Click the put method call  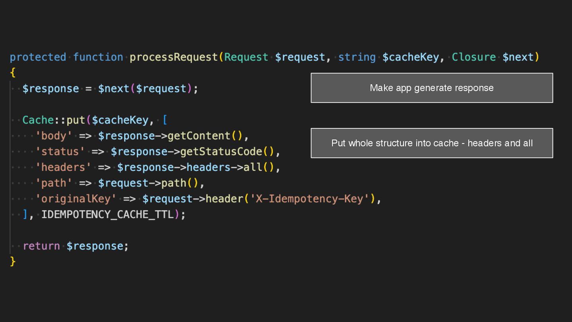point(76,120)
